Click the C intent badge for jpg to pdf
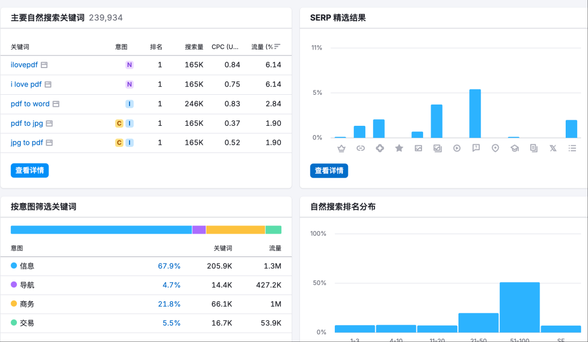Image resolution: width=588 pixels, height=342 pixels. coord(119,143)
